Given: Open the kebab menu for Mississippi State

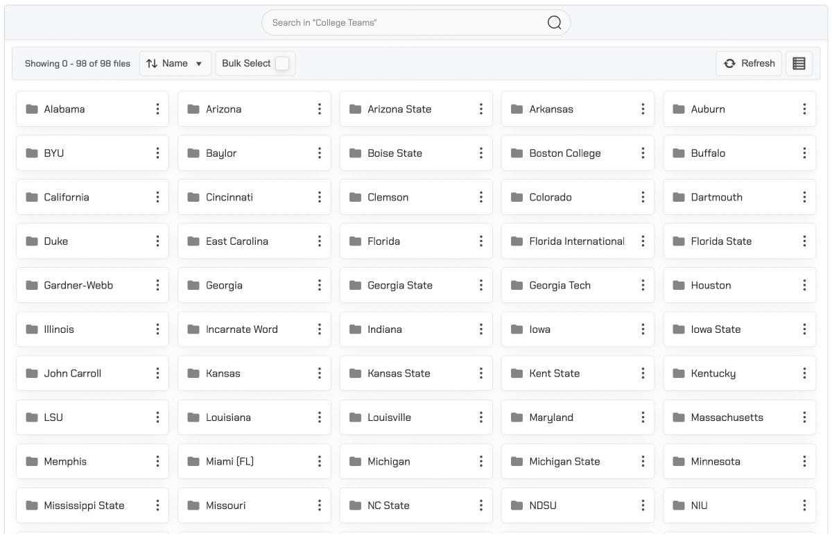Looking at the screenshot, I should click(157, 506).
